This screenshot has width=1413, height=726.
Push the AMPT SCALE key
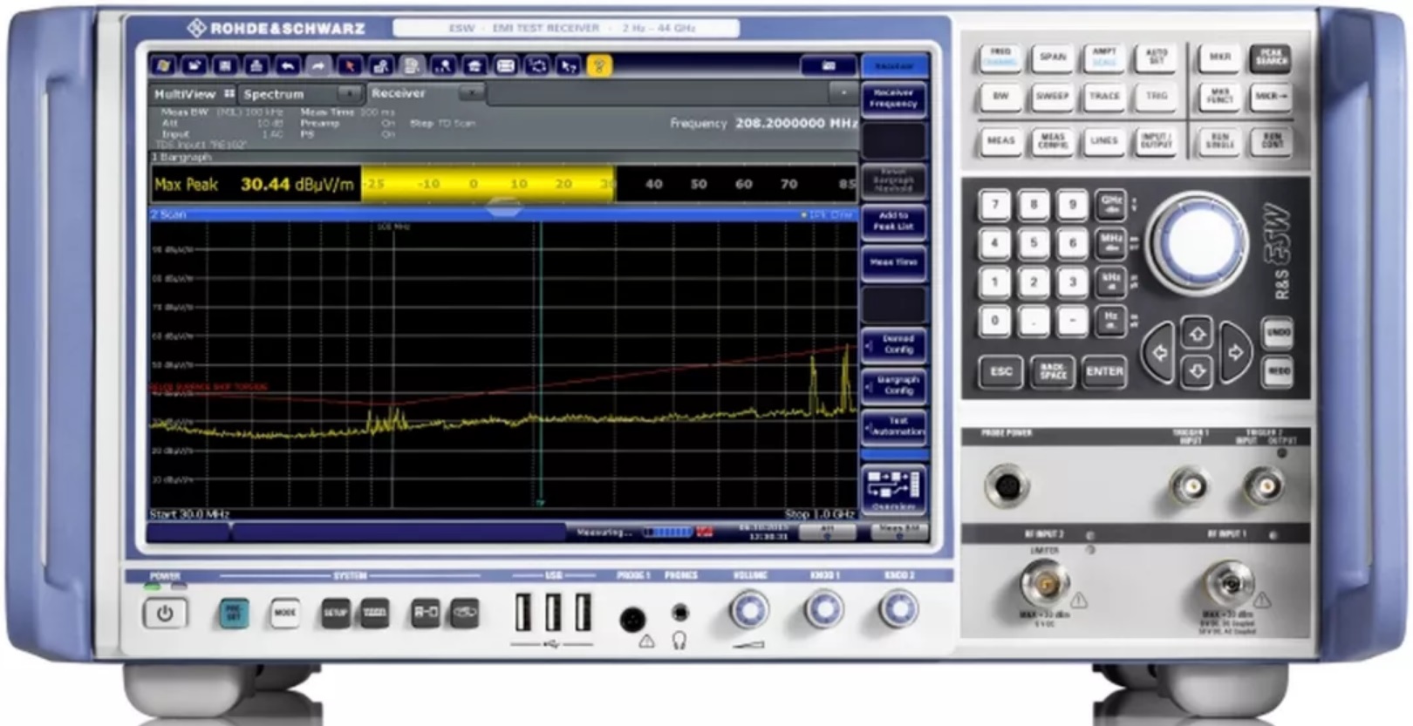(x=1104, y=58)
